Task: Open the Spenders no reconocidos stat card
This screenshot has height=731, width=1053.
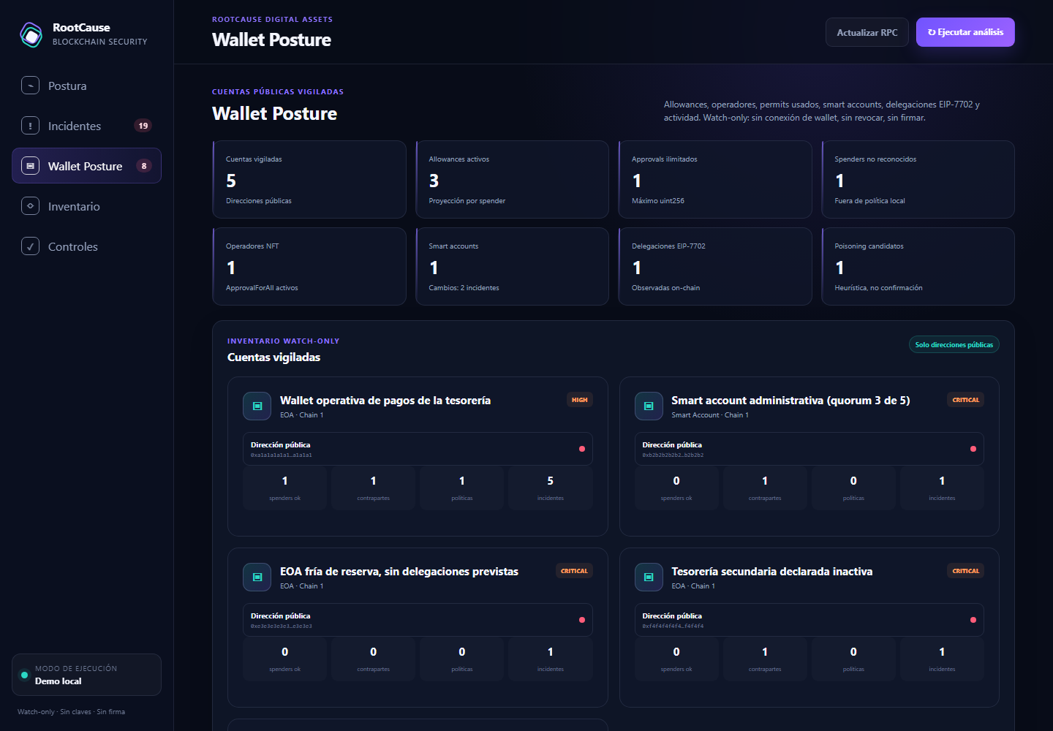Action: (918, 180)
